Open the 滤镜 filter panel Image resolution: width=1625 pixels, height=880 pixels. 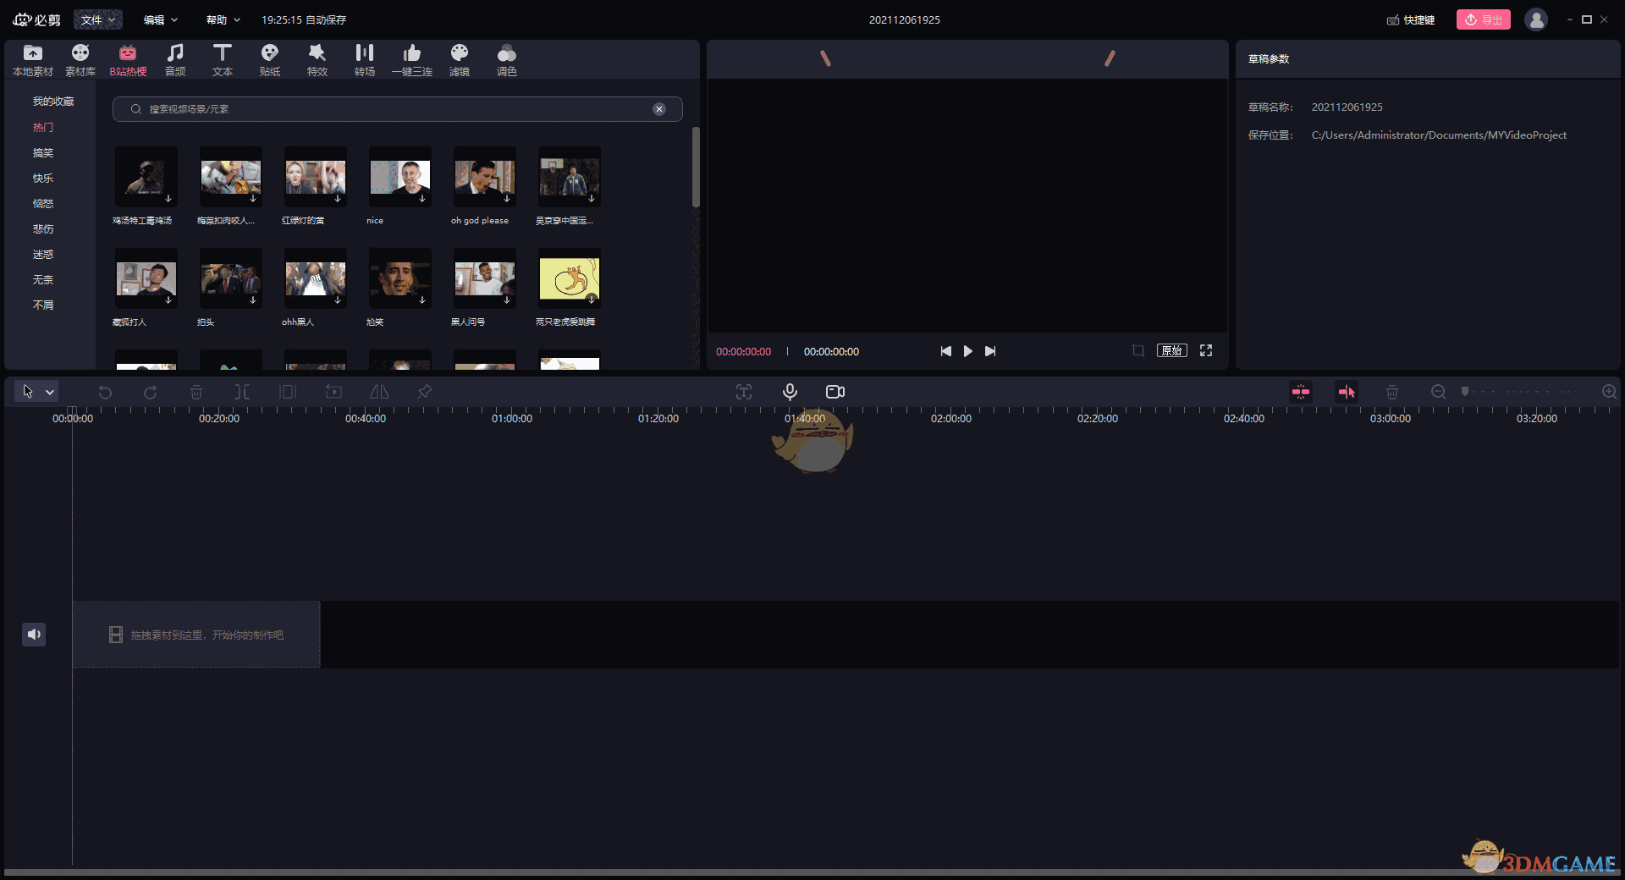click(x=460, y=59)
